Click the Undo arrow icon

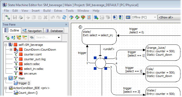[x=53, y=18]
